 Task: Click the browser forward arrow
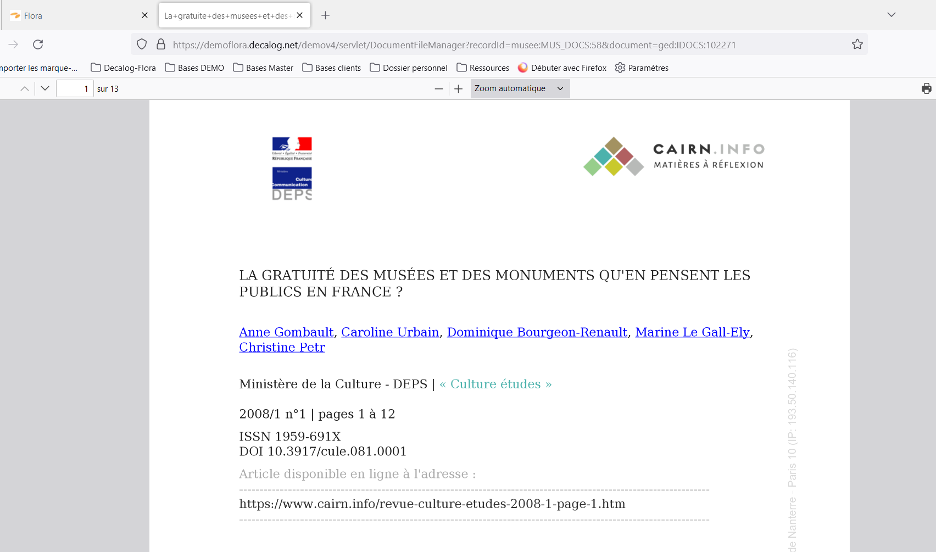click(13, 44)
